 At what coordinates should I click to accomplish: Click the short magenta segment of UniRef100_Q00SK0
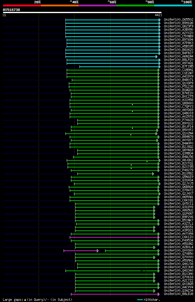[81, 251]
